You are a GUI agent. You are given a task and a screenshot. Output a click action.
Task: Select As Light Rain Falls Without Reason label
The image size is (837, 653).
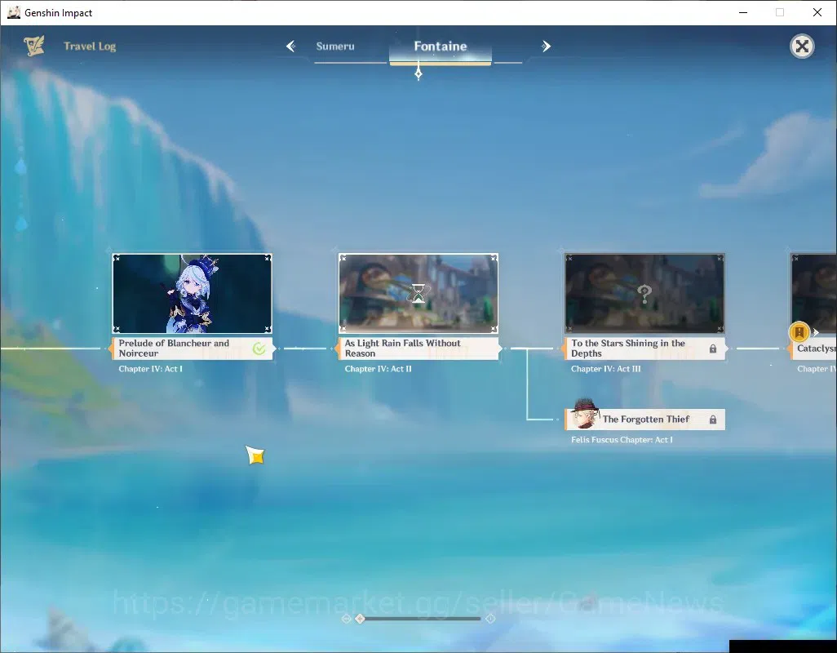coord(418,348)
